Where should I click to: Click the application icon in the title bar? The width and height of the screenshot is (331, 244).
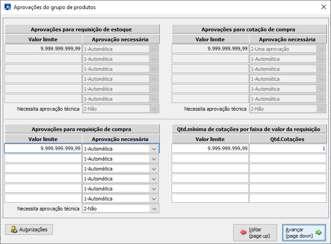click(7, 7)
